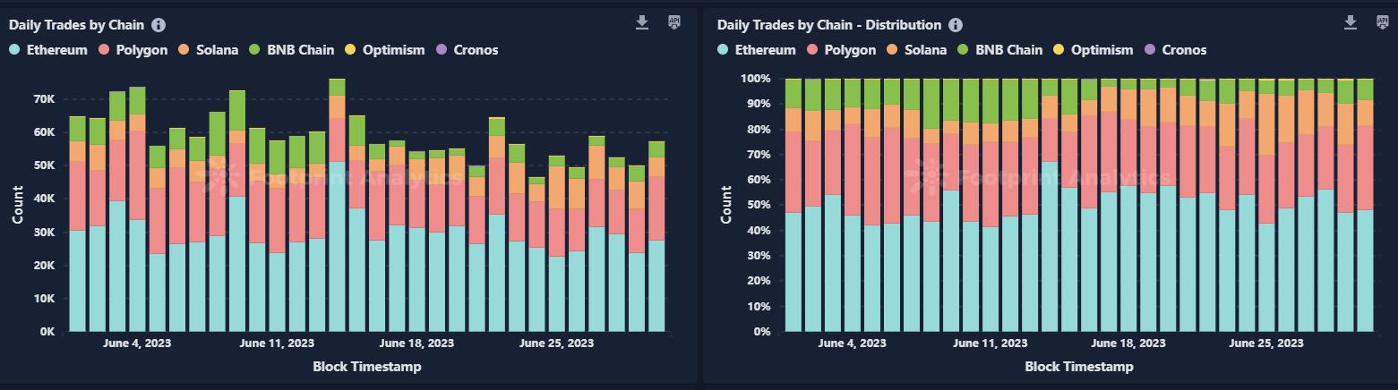Click the teal Ethereum dot in the Distribution legend

pos(723,50)
